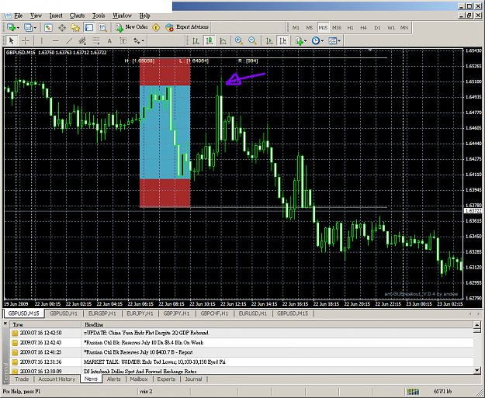This screenshot has width=485, height=398.
Task: Switch to the EURJPY,H1 chart tab
Action: coord(140,313)
